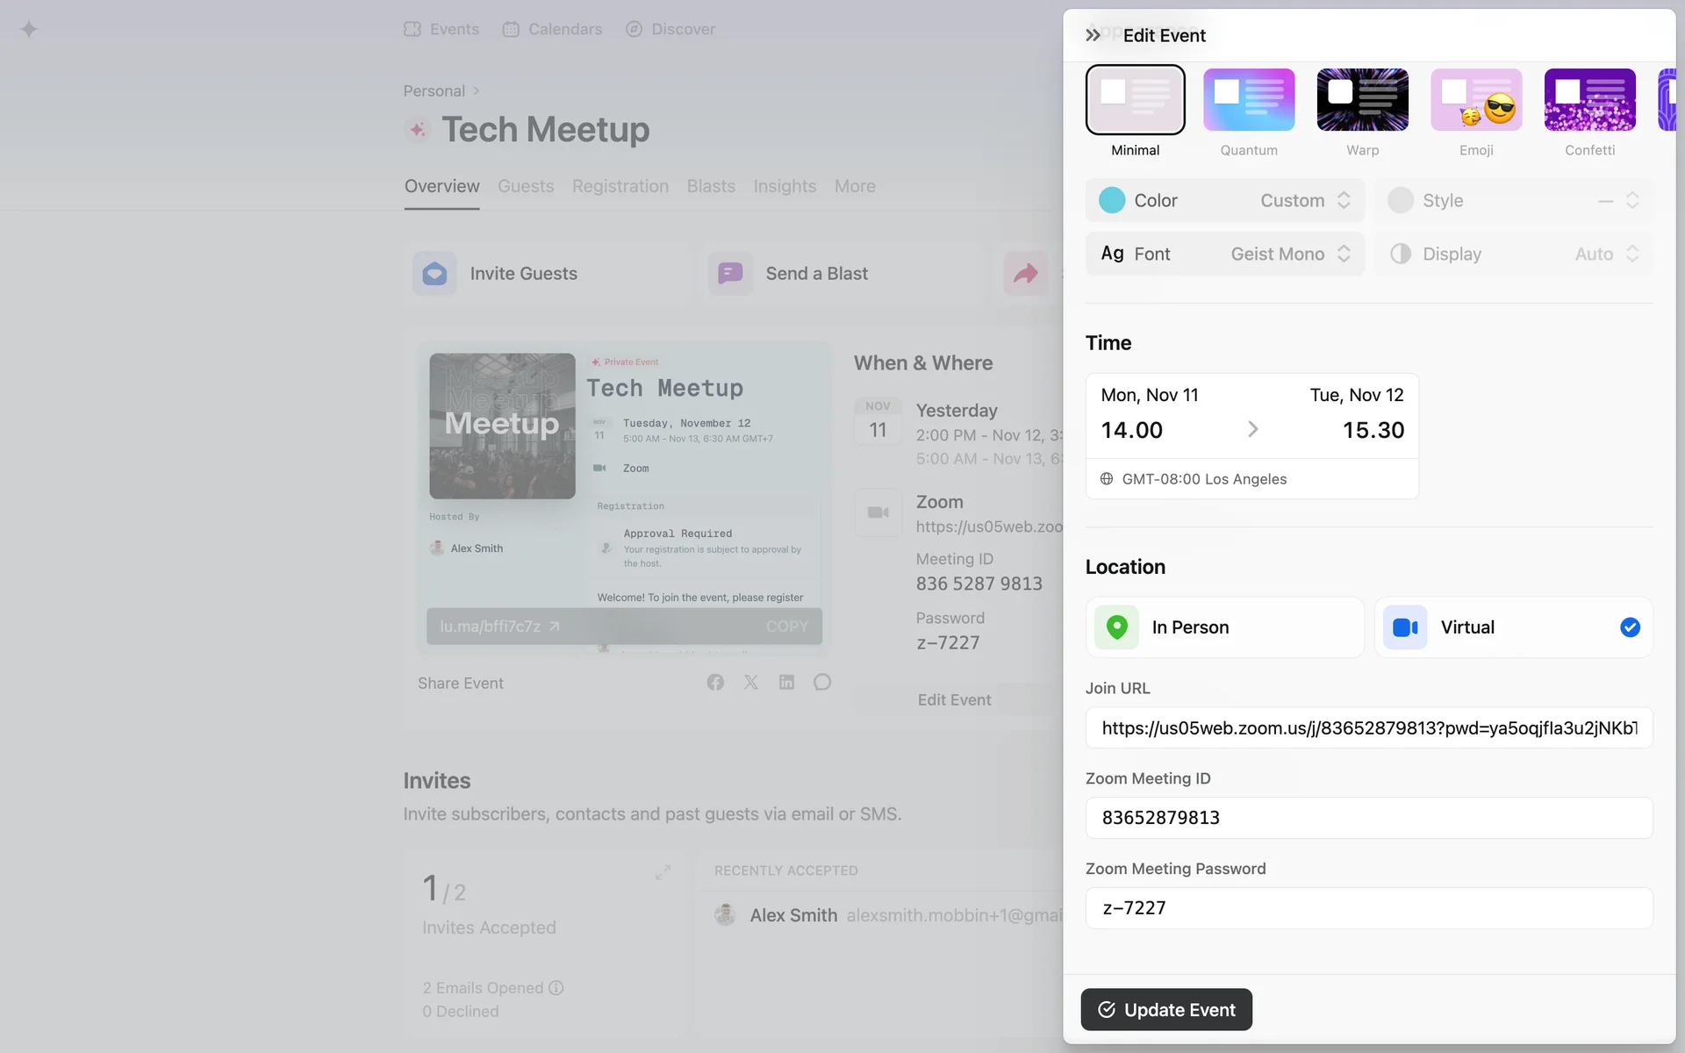Click the globe timezone icon

[1107, 479]
